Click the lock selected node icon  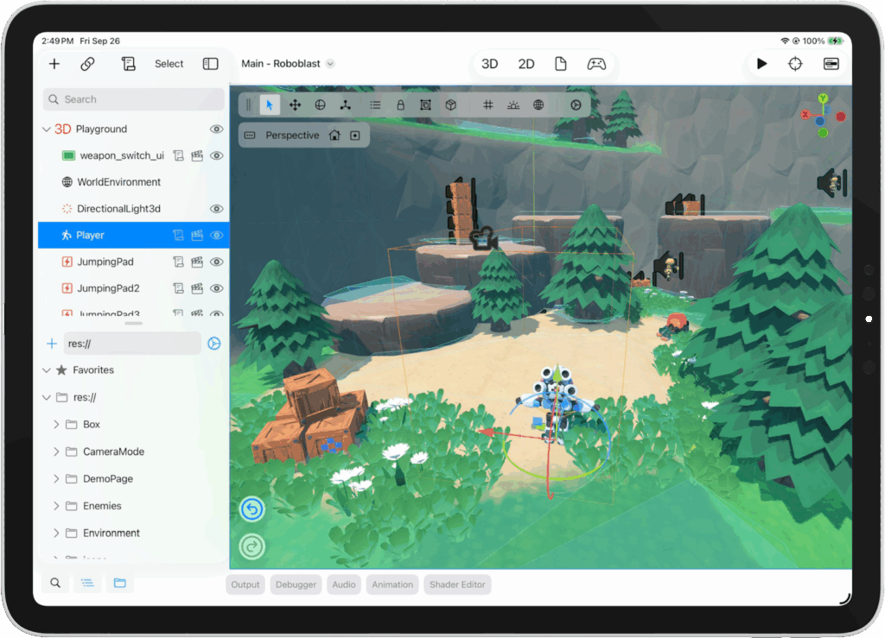(400, 104)
